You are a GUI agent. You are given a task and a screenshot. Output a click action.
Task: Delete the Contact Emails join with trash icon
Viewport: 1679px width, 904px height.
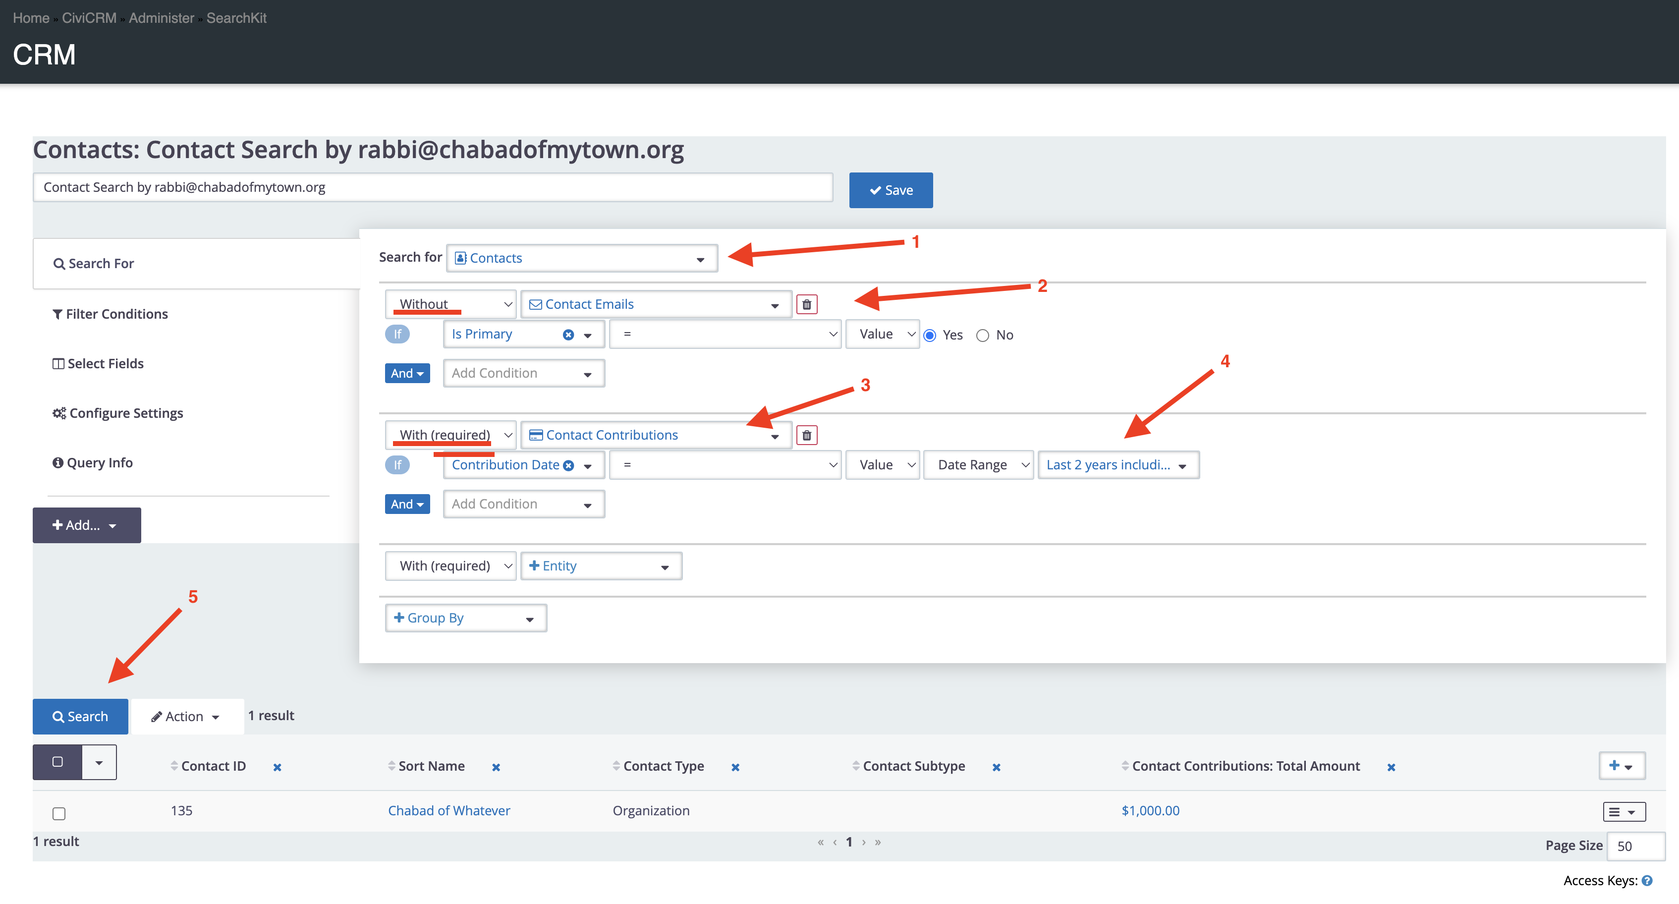pos(806,304)
